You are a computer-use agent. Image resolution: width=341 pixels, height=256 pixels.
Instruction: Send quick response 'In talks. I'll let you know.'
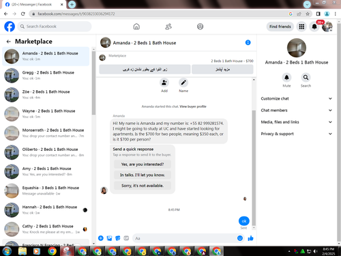[143, 175]
